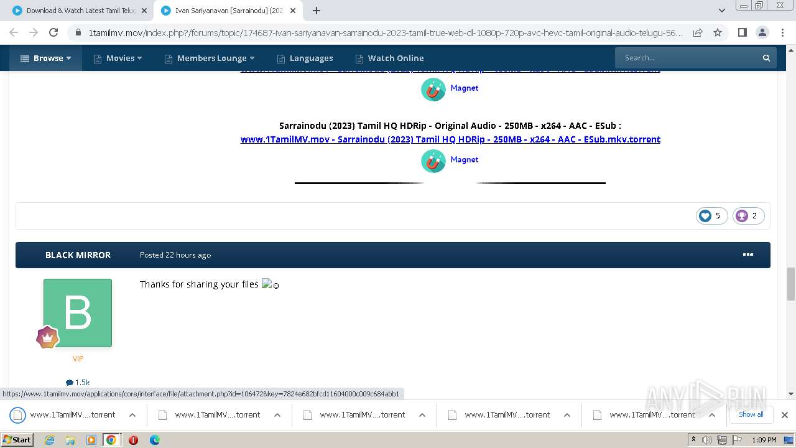
Task: Click Show all downloads button
Action: 751,414
